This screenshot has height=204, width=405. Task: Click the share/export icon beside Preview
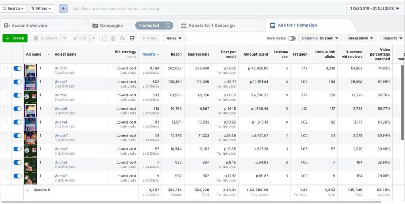[132, 38]
